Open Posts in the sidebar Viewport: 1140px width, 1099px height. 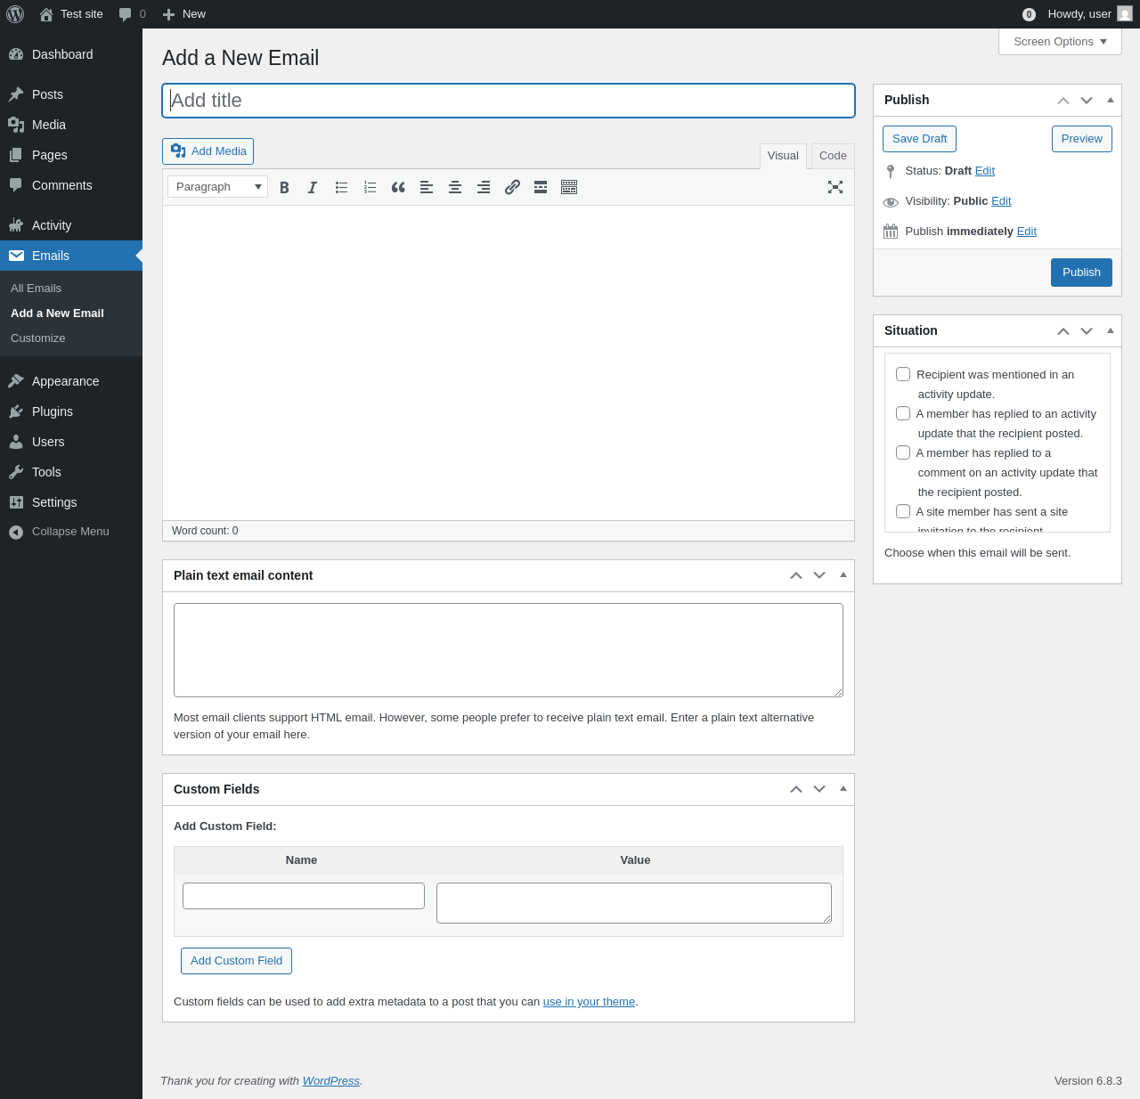point(71,94)
